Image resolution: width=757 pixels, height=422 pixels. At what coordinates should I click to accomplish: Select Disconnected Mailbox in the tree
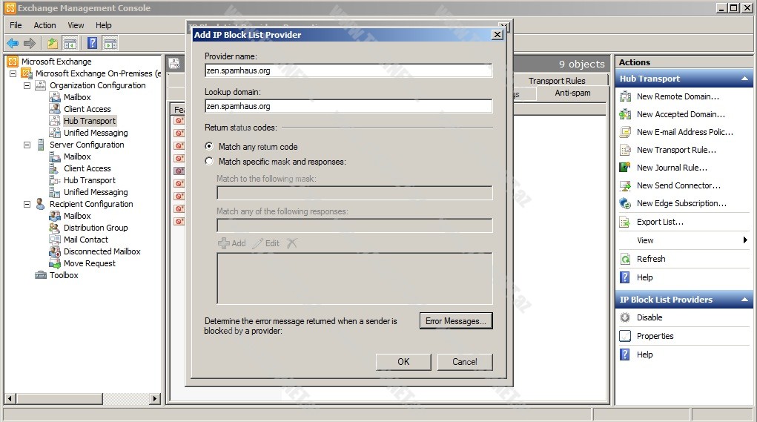point(102,251)
